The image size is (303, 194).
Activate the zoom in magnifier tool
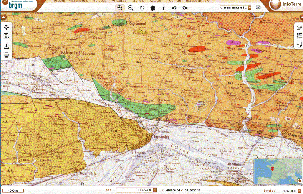120,8
